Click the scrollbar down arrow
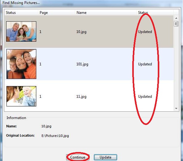Screen dimensions: 183x161 pos(176,108)
